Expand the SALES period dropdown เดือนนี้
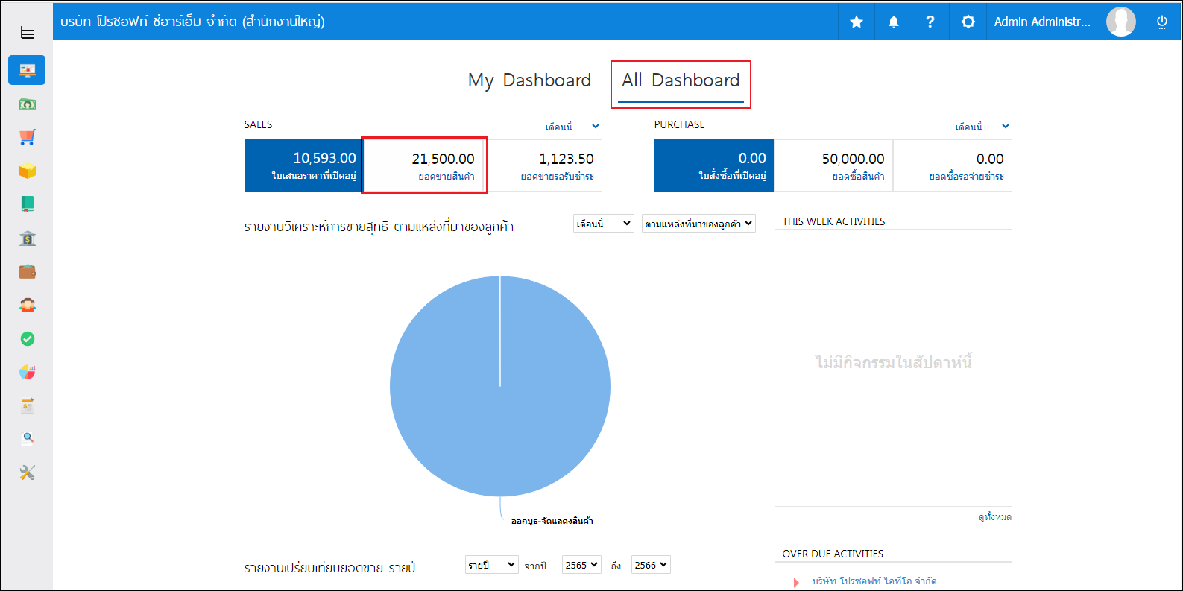 pyautogui.click(x=572, y=127)
